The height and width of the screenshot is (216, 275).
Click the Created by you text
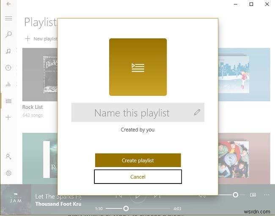tap(137, 130)
